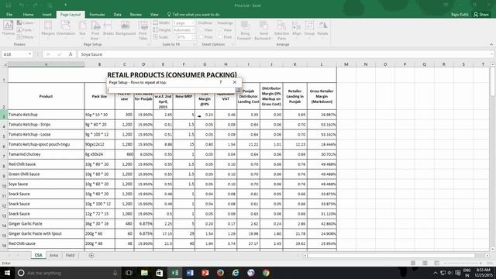
Task: Open Task View on the taskbar
Action: pos(129,273)
